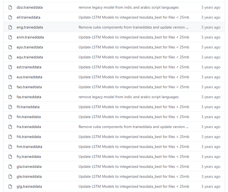Image resolution: width=228 pixels, height=192 pixels.
Task: Open the enm.traineddata file
Action: click(x=30, y=37)
